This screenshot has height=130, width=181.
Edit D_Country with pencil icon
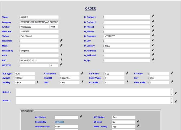(x=153, y=45)
